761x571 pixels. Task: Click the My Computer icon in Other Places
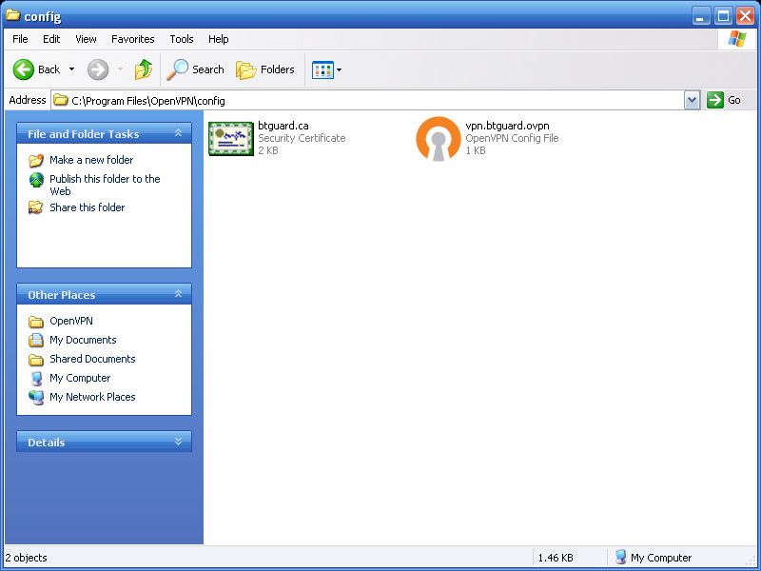coord(36,378)
